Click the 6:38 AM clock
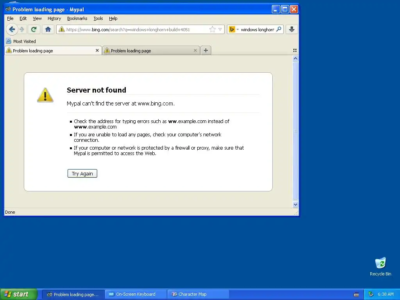This screenshot has width=400, height=300. click(386, 294)
